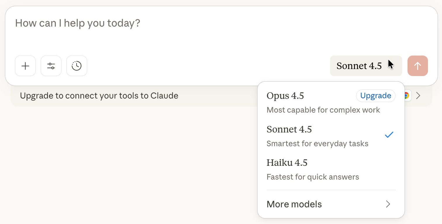Image resolution: width=442 pixels, height=224 pixels.
Task: Click the Chrome icon on the tools banner
Action: coord(407,96)
